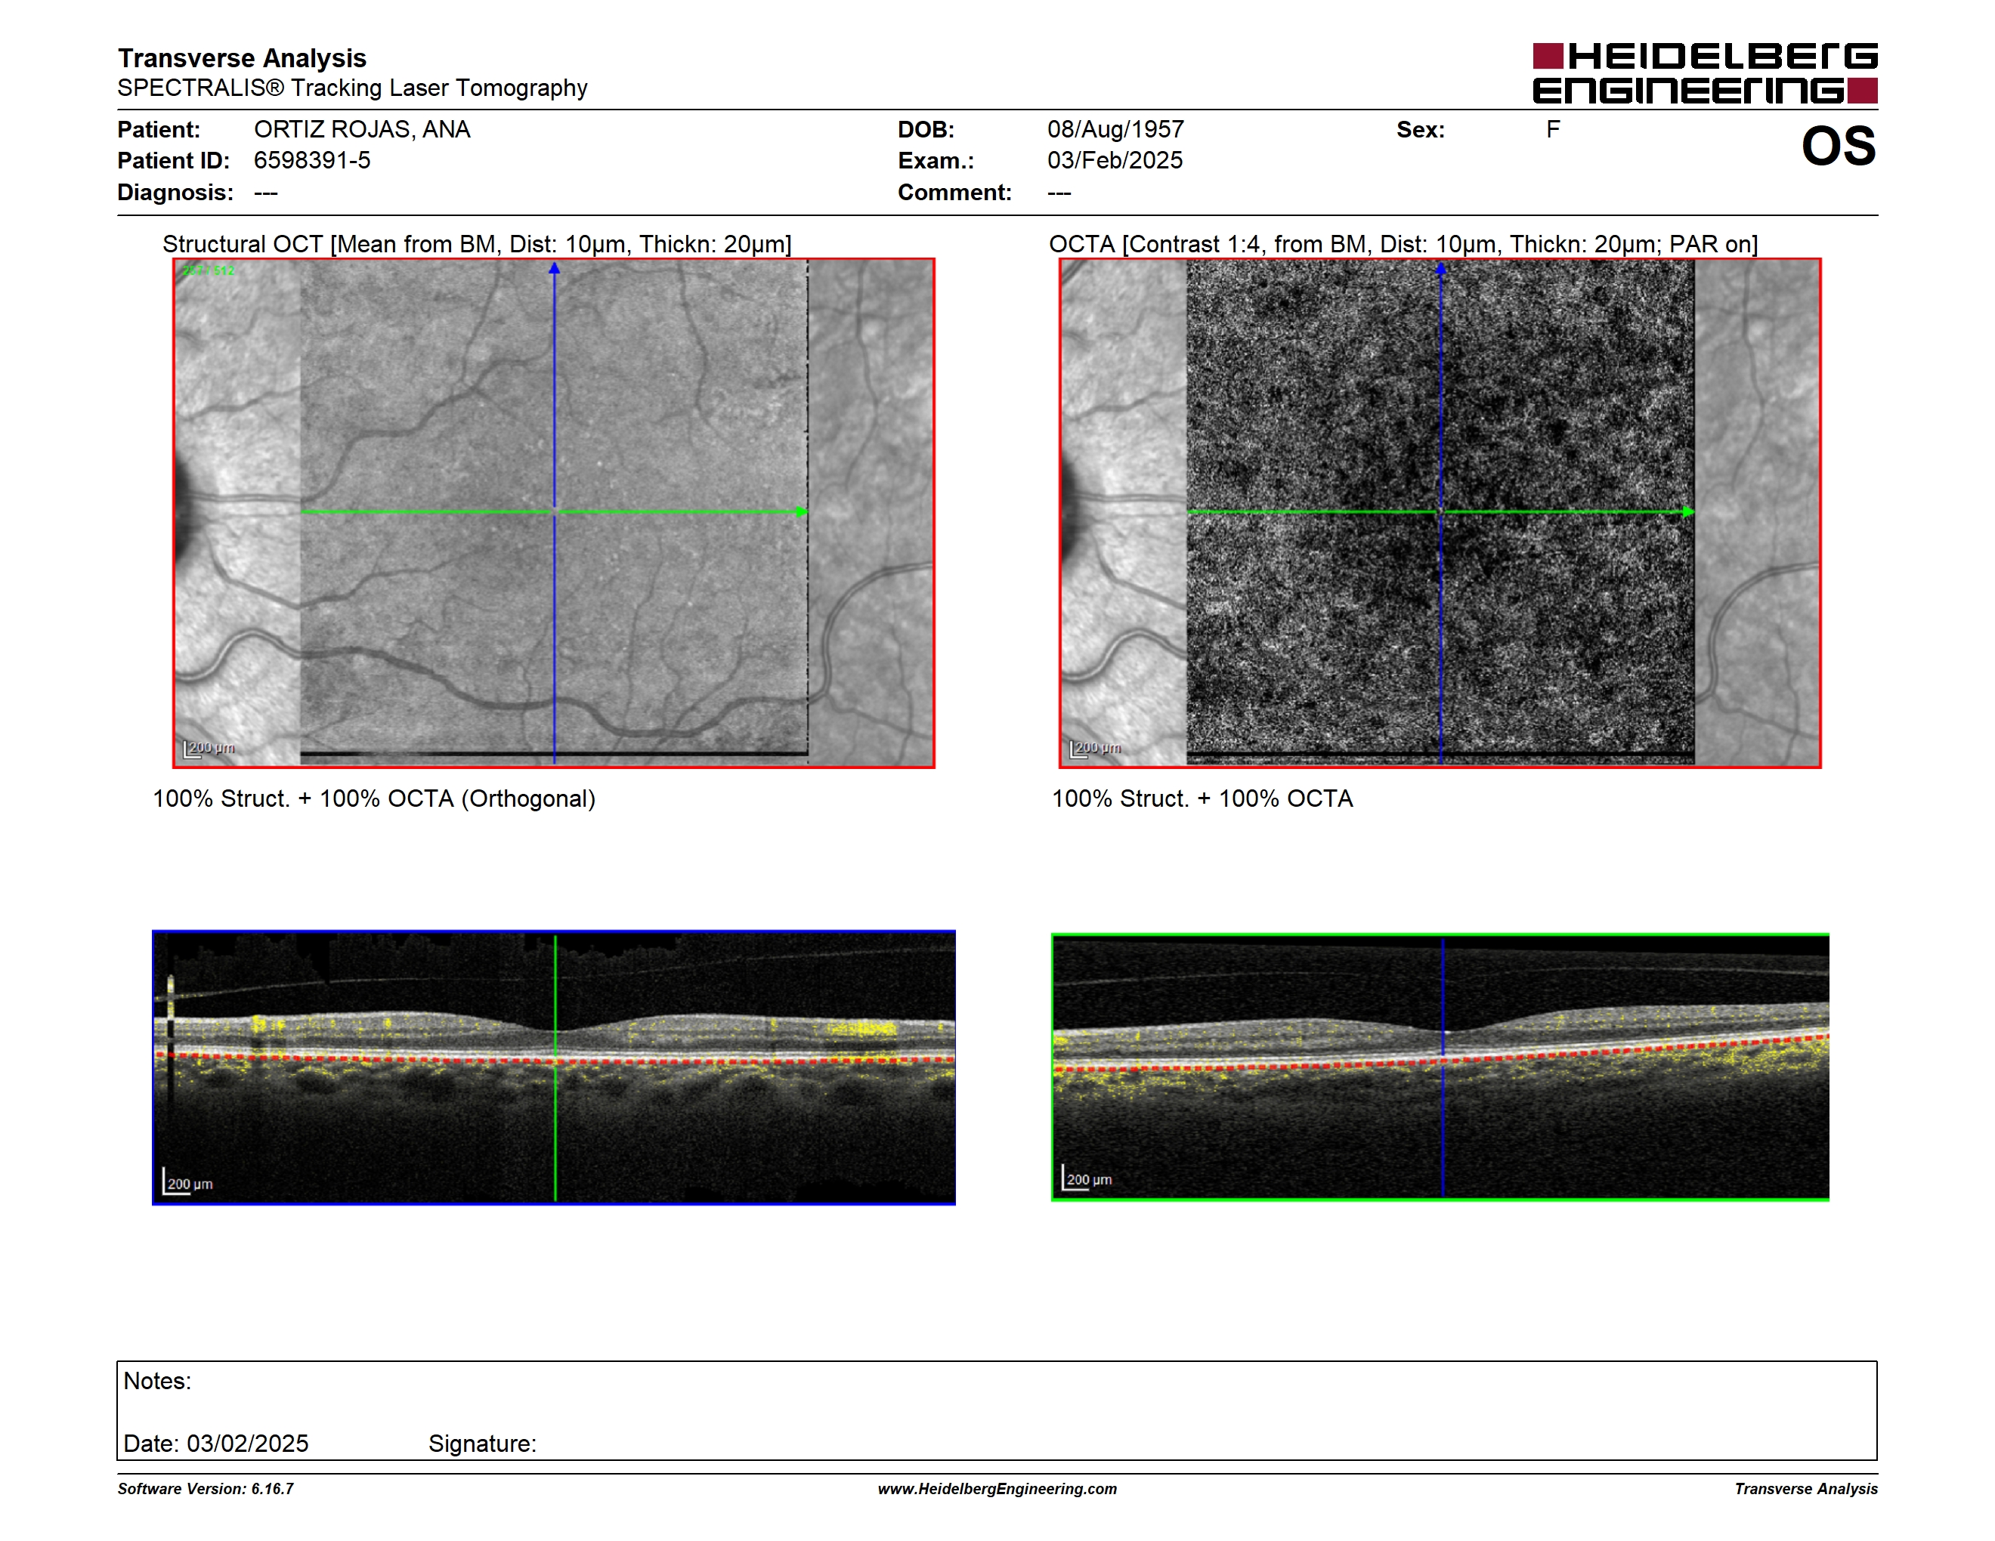The image size is (1995, 1541).
Task: Click the Heidelberg Engineering logo
Action: click(1705, 73)
